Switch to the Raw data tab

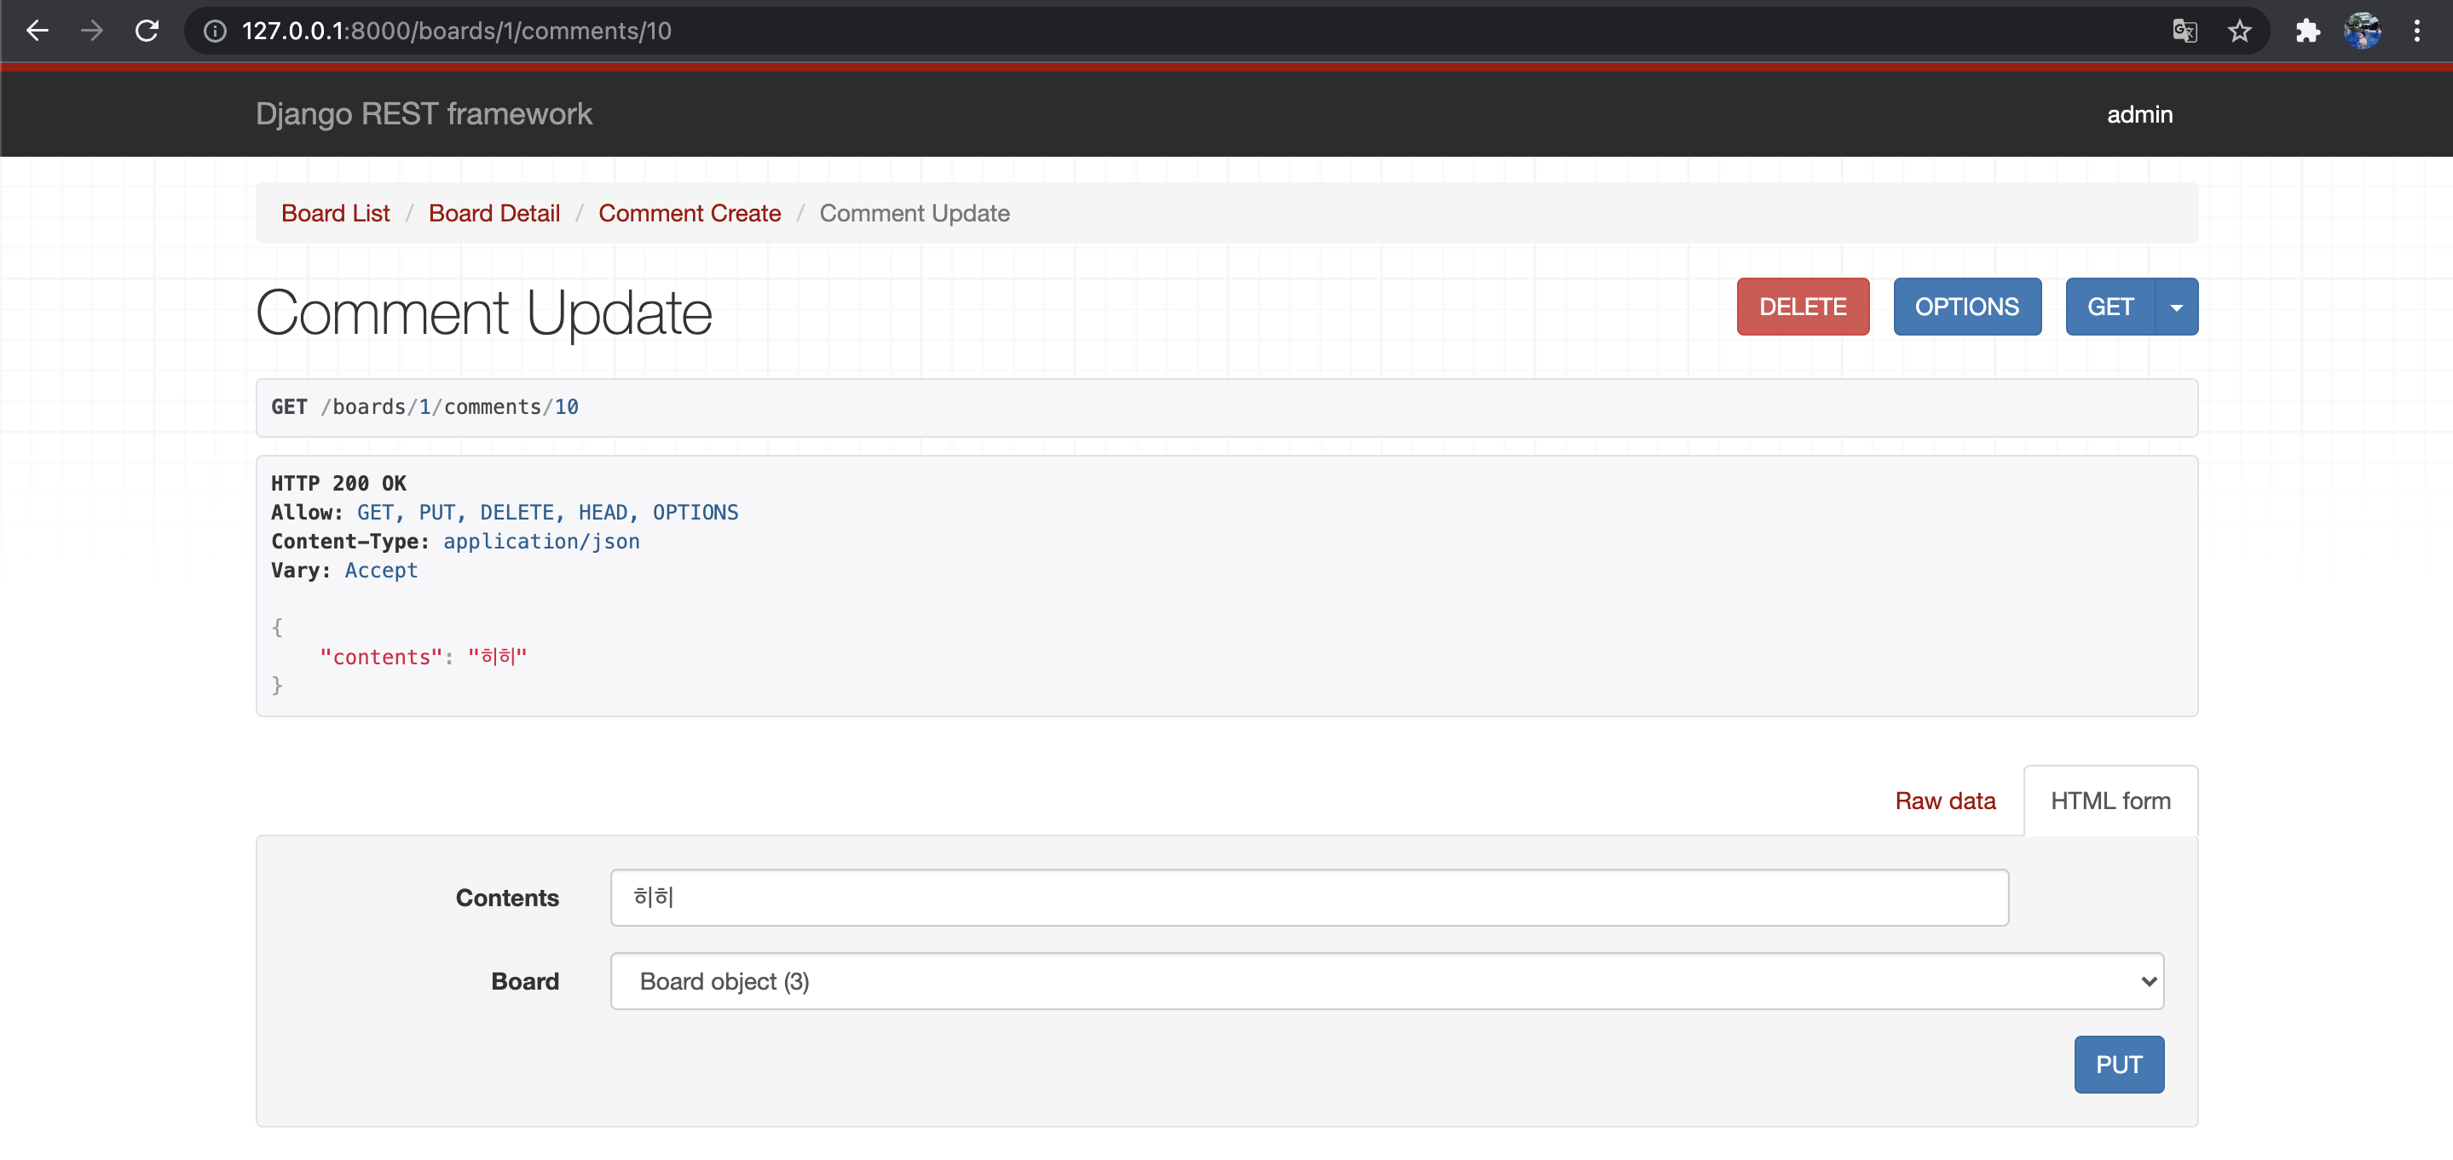click(x=1944, y=801)
